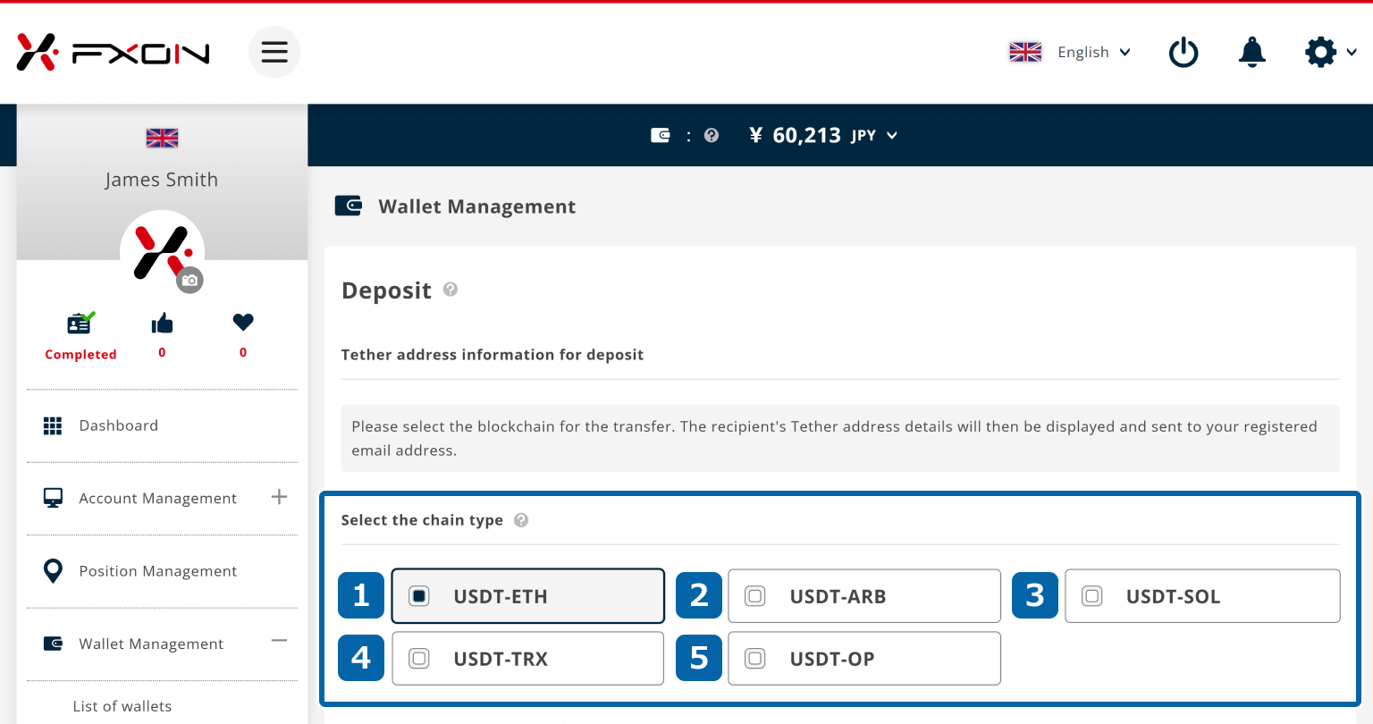Click the help icon beside Select the chain type

tap(521, 519)
